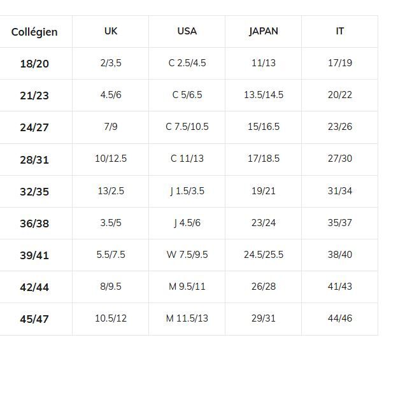Select the 39/41 size row label
Screen dimensions: 412x405
click(34, 255)
